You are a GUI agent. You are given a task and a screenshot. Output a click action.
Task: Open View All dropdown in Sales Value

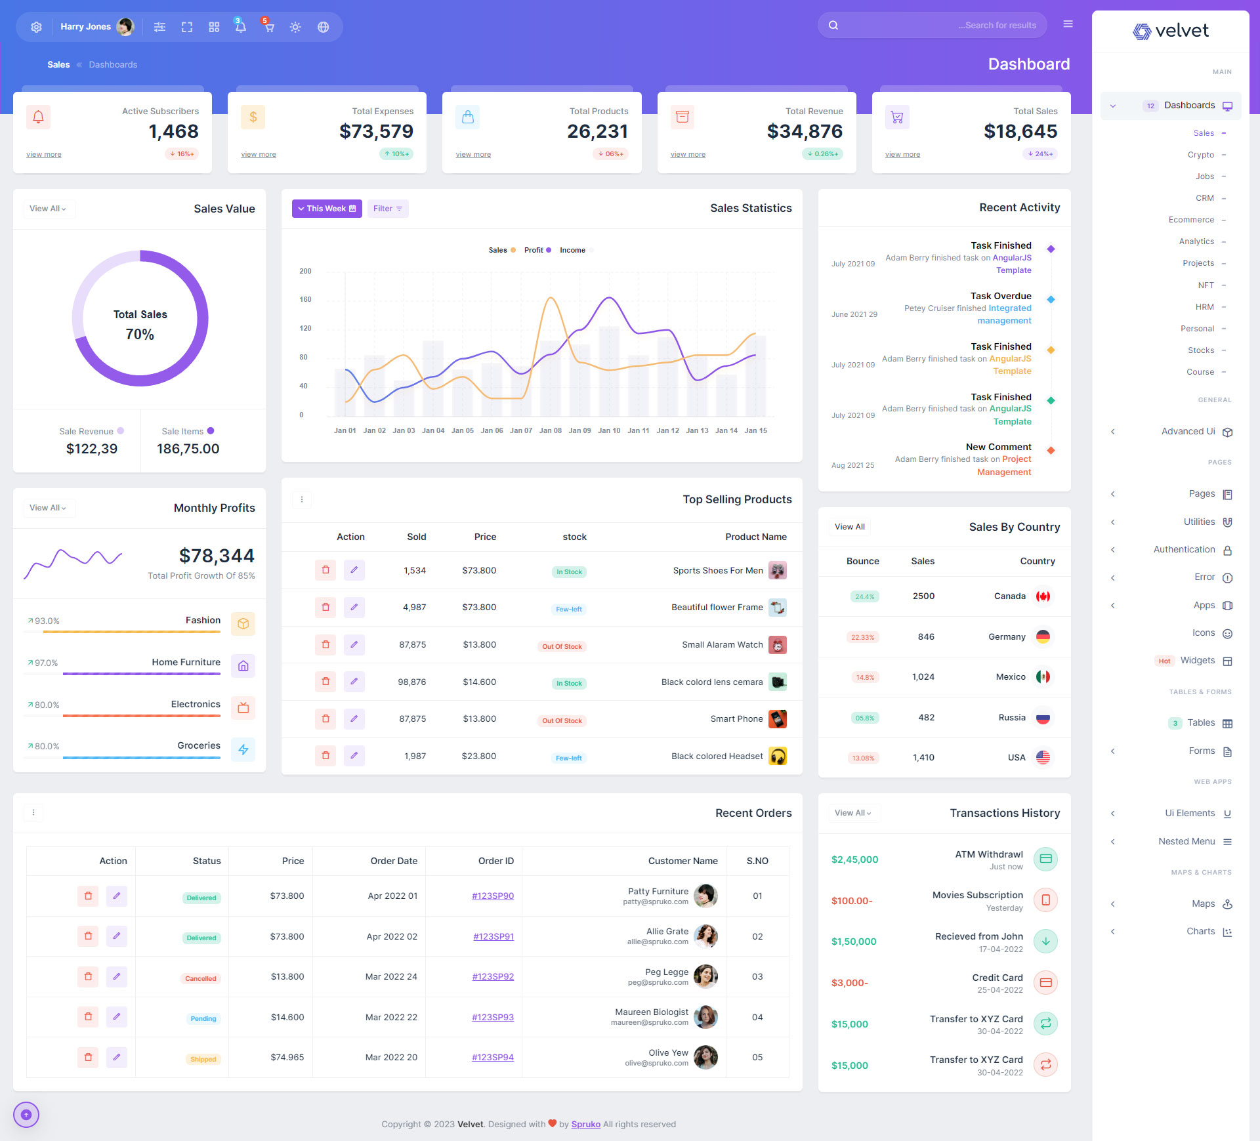pyautogui.click(x=48, y=209)
